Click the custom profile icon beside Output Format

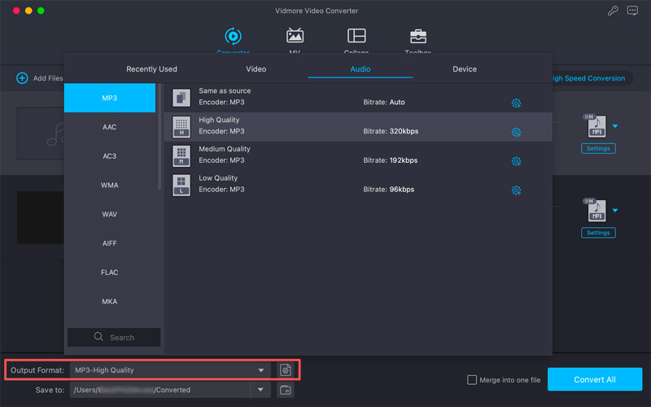tap(286, 370)
